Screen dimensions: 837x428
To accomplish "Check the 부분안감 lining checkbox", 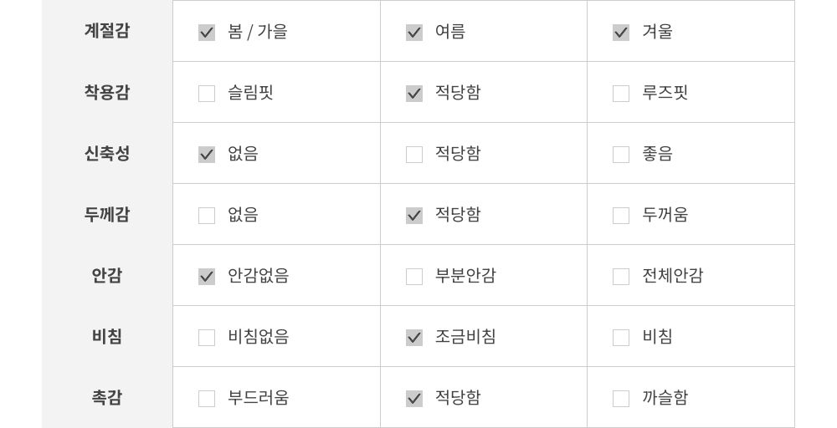I will coord(414,277).
